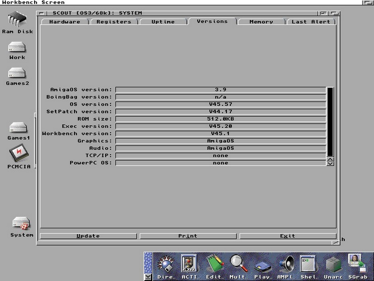Select the Versions tab

(212, 21)
